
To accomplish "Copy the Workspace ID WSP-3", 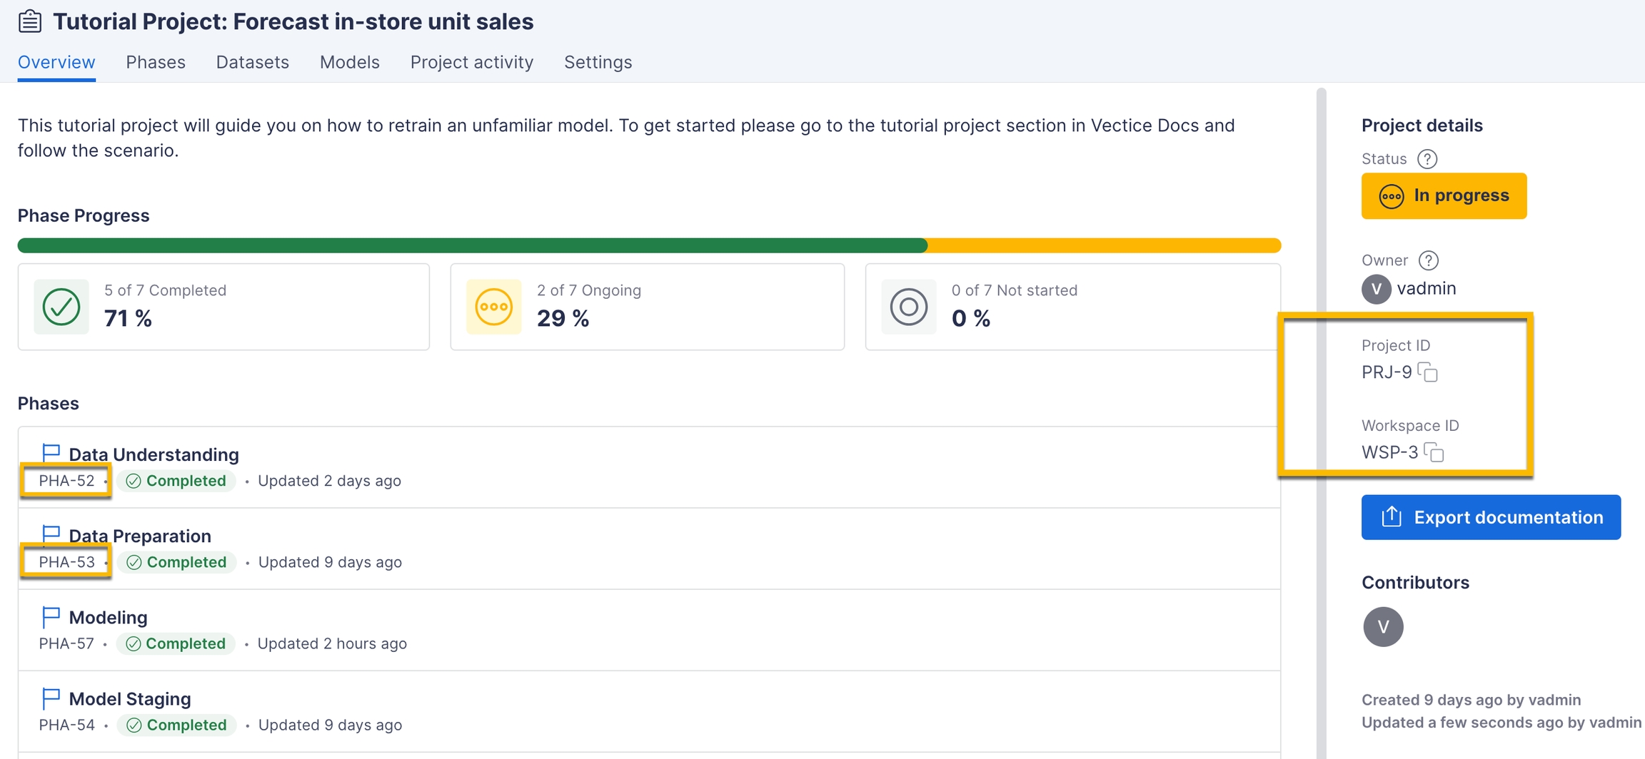I will pyautogui.click(x=1434, y=452).
